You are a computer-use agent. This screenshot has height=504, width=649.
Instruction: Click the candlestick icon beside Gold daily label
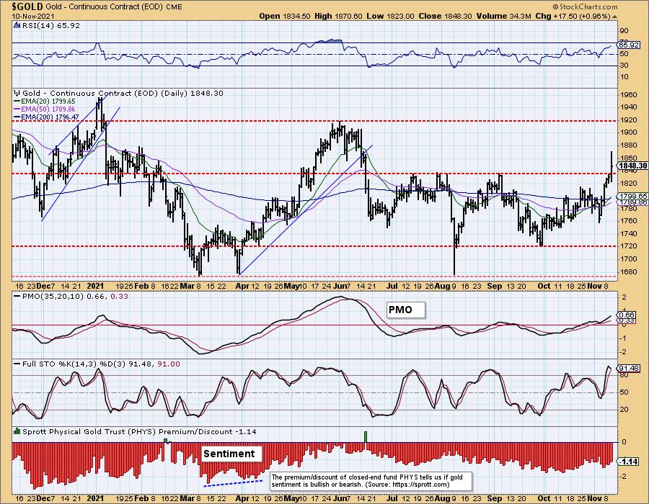[17, 94]
